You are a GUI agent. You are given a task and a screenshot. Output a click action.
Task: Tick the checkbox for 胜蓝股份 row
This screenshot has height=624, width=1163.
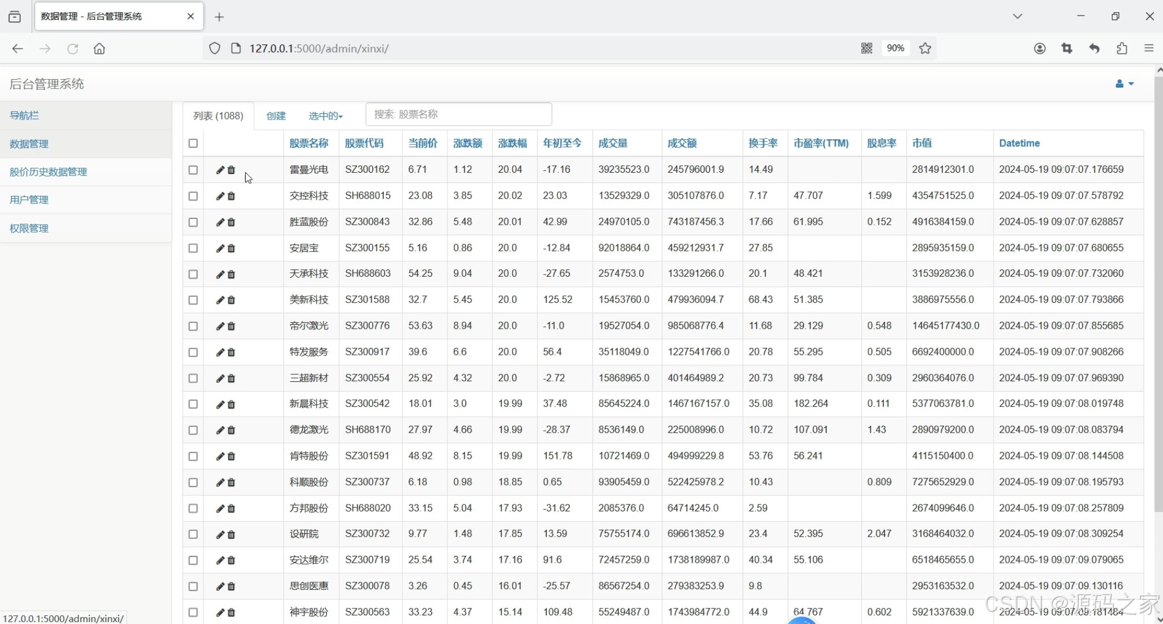pos(193,222)
